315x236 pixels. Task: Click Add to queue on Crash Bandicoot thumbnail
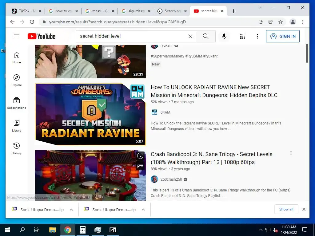click(140, 166)
